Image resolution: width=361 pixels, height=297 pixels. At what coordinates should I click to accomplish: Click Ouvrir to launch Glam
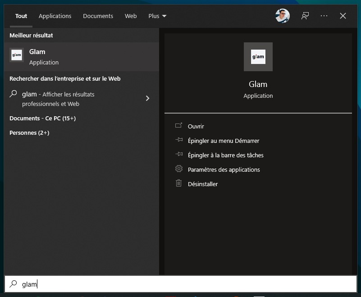pos(196,126)
